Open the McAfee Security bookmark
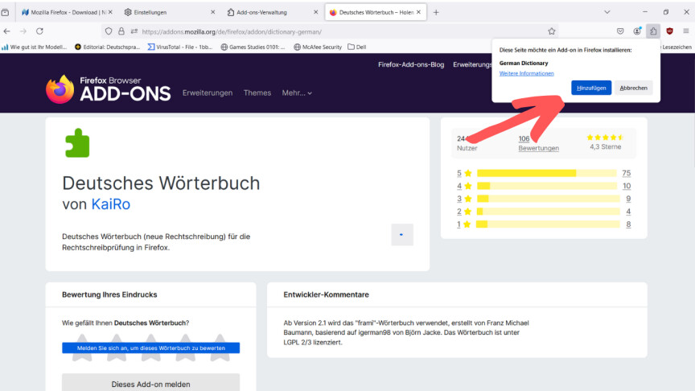Image resolution: width=695 pixels, height=391 pixels. [x=318, y=47]
